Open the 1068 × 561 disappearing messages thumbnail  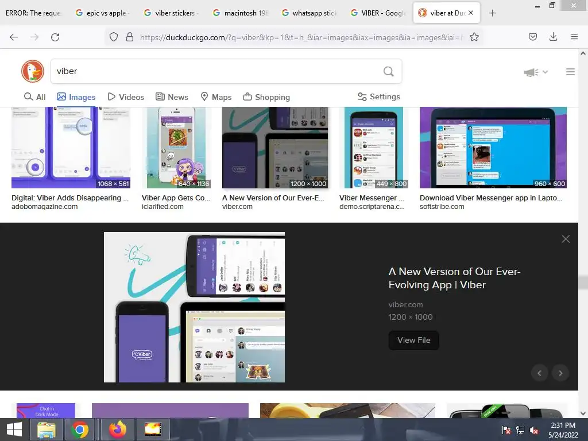(71, 148)
